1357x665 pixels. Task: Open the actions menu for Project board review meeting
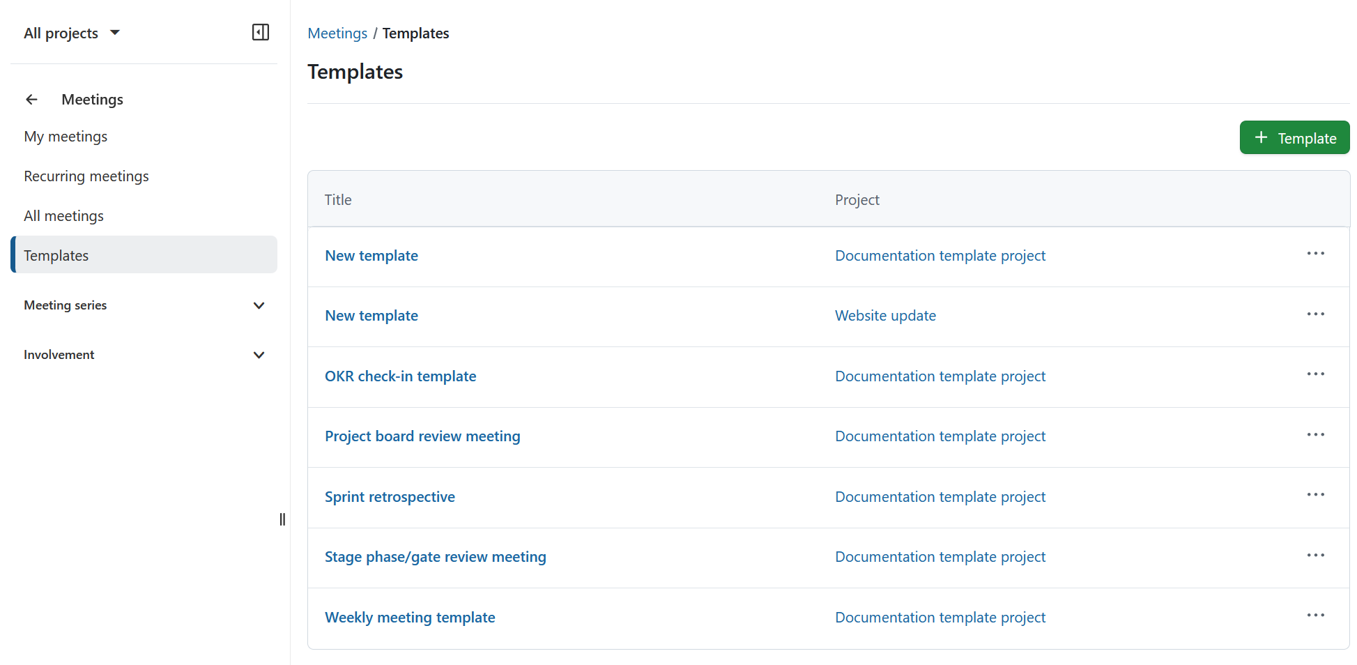click(x=1316, y=434)
